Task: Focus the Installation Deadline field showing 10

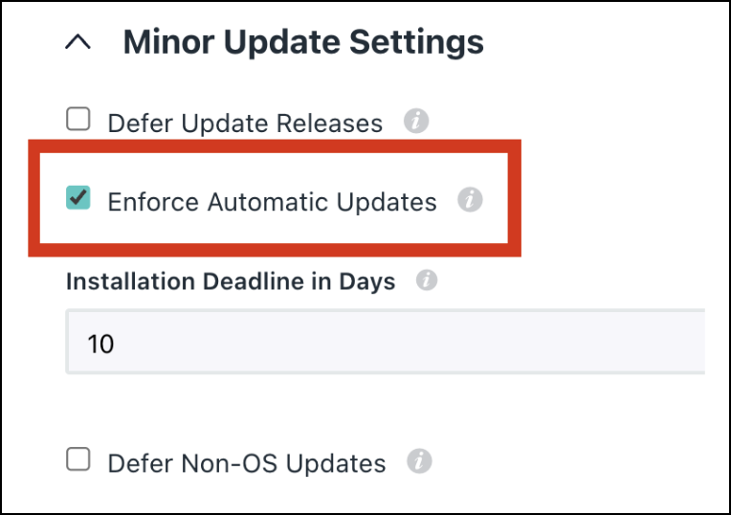Action: click(x=383, y=342)
